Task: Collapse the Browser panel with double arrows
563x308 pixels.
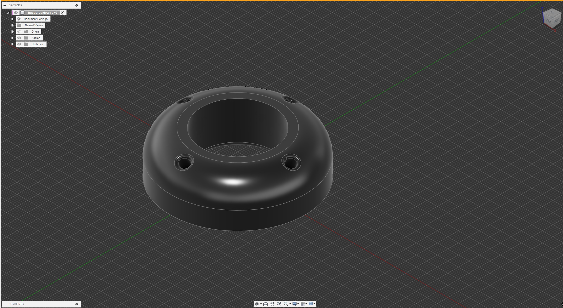Action: 5,5
